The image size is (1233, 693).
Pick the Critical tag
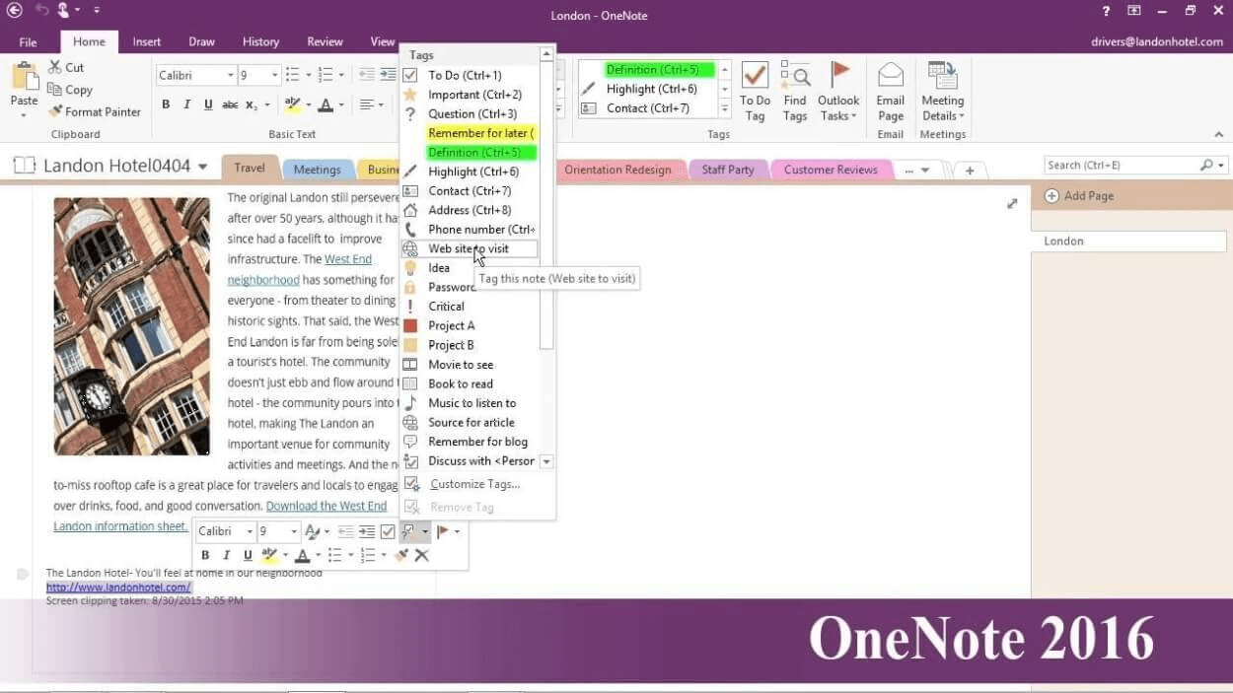coord(470,307)
